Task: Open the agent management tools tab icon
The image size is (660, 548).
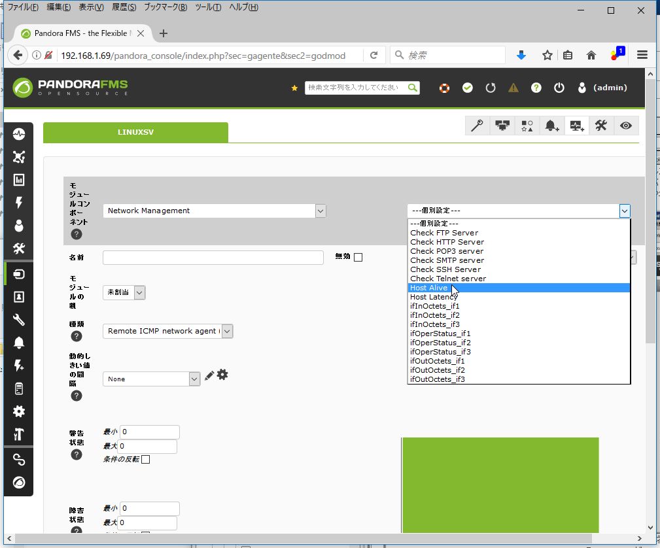Action: pyautogui.click(x=601, y=126)
